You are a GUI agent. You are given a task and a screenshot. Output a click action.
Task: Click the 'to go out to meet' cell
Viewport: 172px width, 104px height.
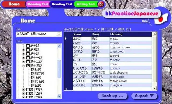[x=131, y=47]
